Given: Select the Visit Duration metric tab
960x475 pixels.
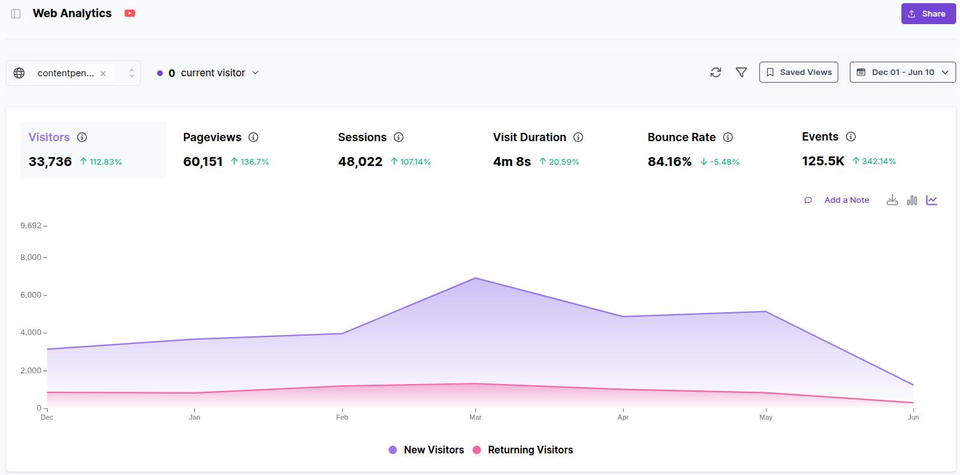Looking at the screenshot, I should click(x=557, y=150).
